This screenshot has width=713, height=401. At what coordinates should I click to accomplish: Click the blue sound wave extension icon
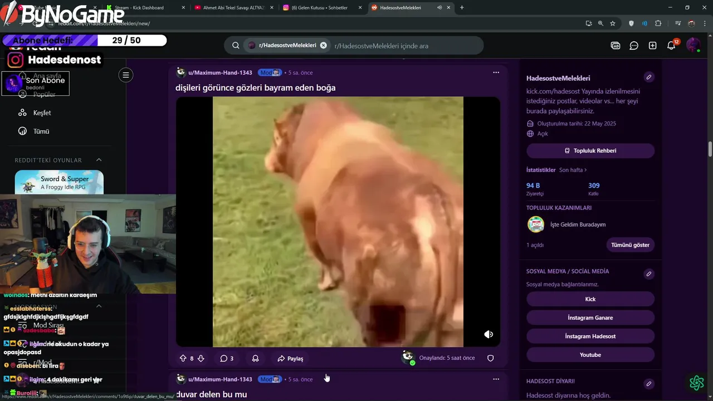pos(644,23)
